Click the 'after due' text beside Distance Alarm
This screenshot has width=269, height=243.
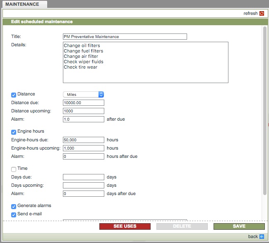click(115, 119)
